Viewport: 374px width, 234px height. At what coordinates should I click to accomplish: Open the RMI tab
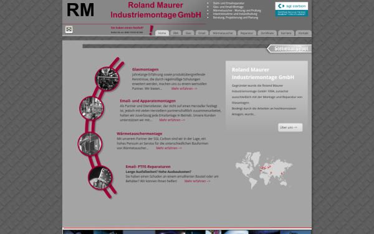176,33
